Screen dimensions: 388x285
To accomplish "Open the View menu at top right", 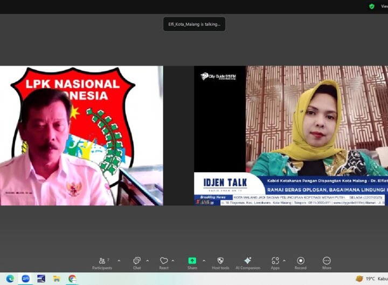I will point(384,6).
